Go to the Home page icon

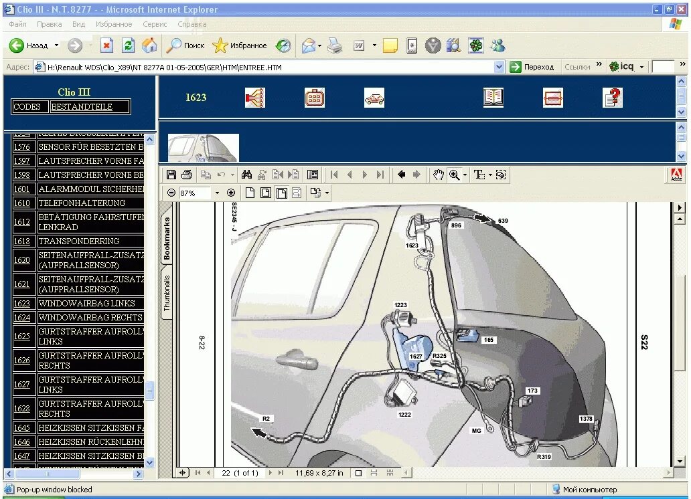[150, 45]
